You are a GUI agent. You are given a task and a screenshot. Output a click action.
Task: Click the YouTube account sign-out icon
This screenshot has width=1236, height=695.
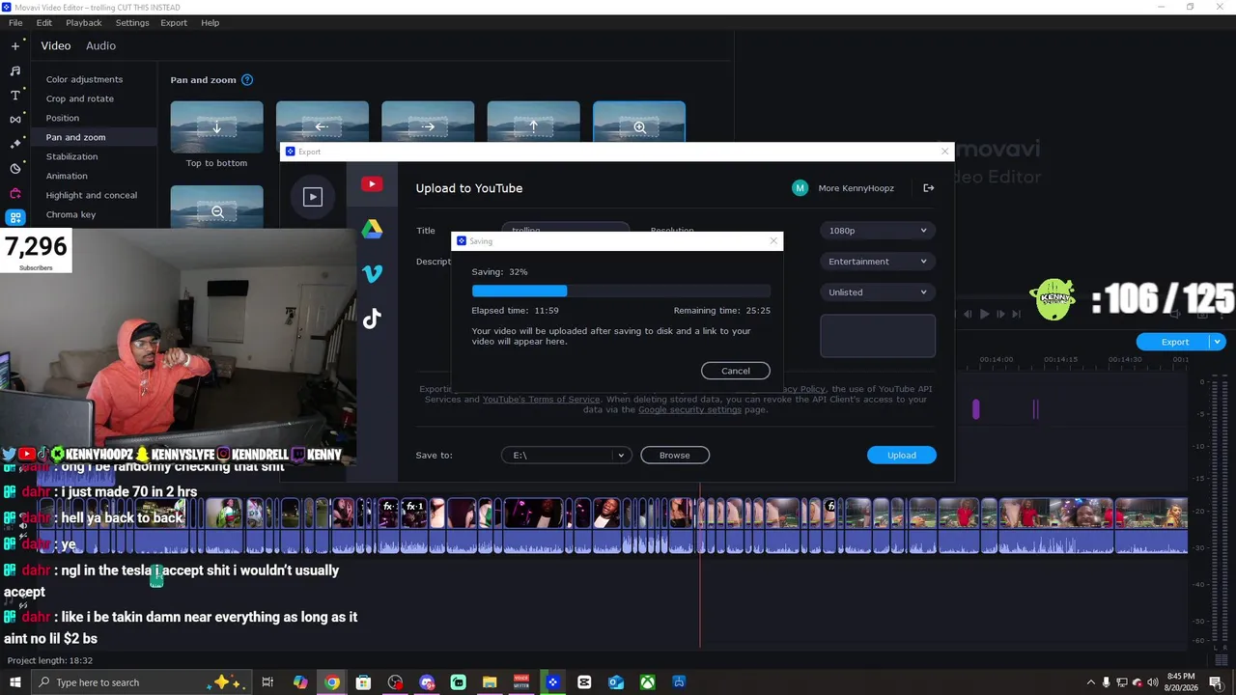tap(929, 188)
